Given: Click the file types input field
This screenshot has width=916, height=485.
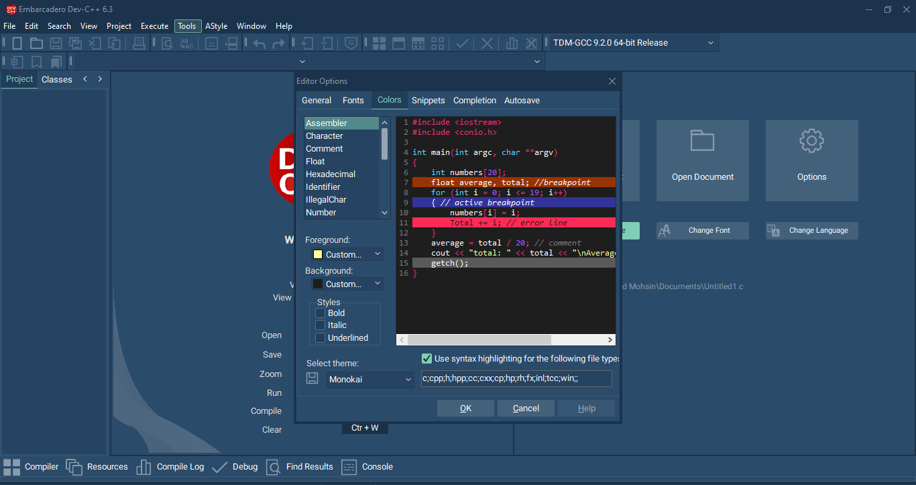Looking at the screenshot, I should pyautogui.click(x=516, y=379).
